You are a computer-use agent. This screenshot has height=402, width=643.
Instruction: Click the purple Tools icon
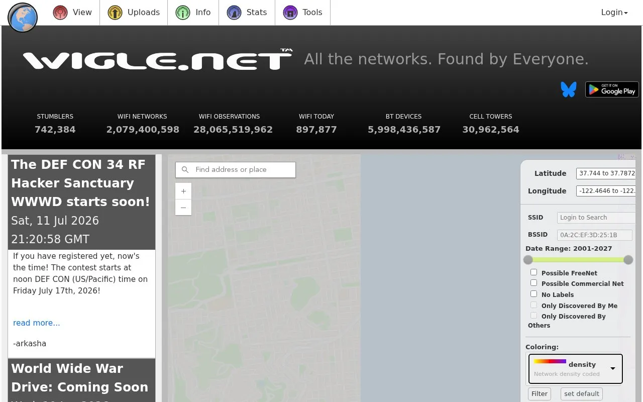(x=290, y=13)
